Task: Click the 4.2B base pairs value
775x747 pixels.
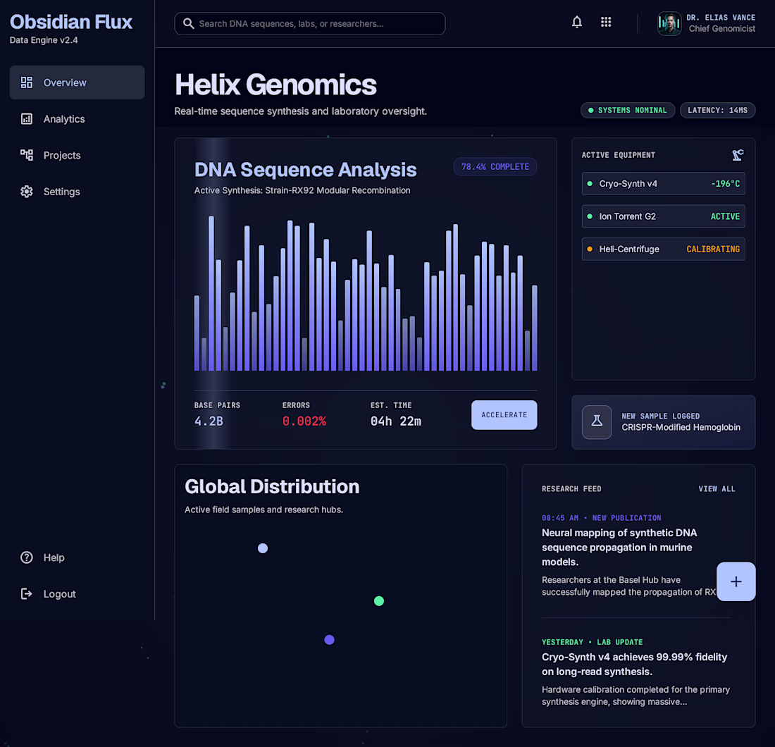Action: [x=209, y=421]
